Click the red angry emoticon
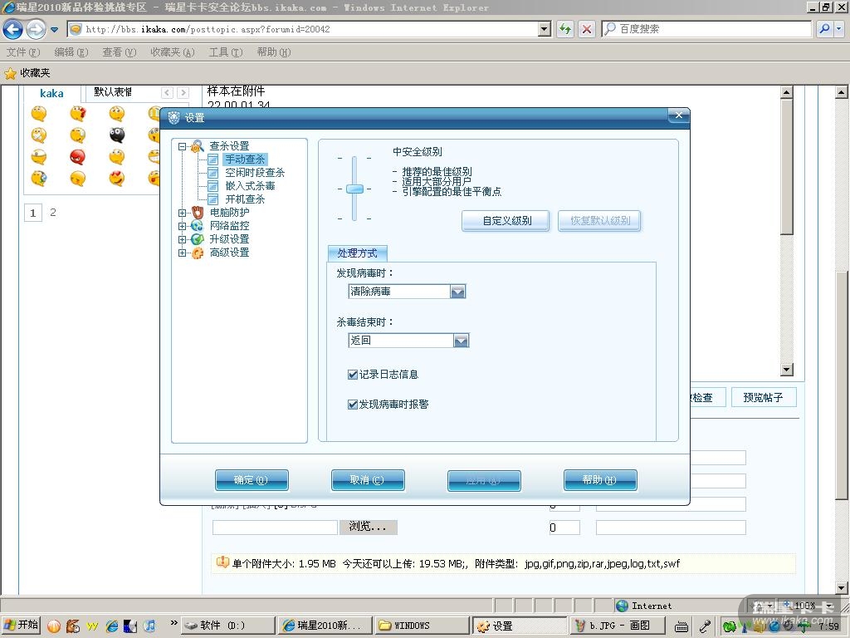 77,157
